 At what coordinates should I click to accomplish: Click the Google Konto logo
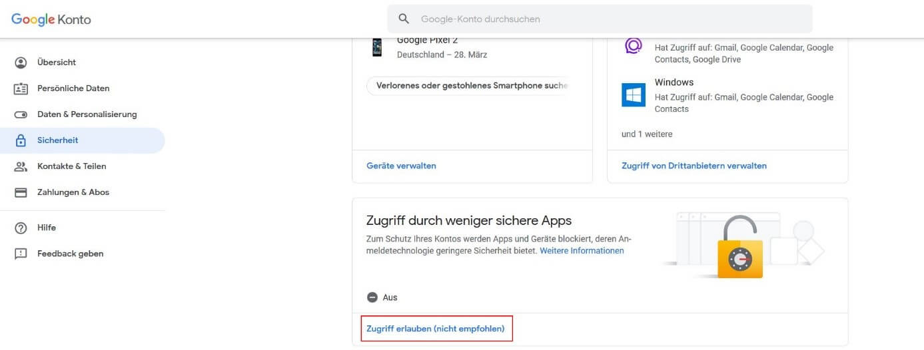coord(51,19)
